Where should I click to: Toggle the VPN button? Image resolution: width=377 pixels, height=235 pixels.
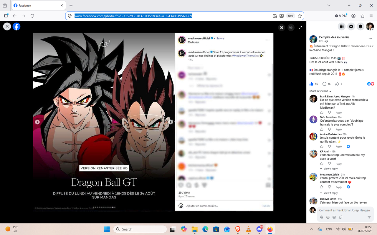pos(341,16)
